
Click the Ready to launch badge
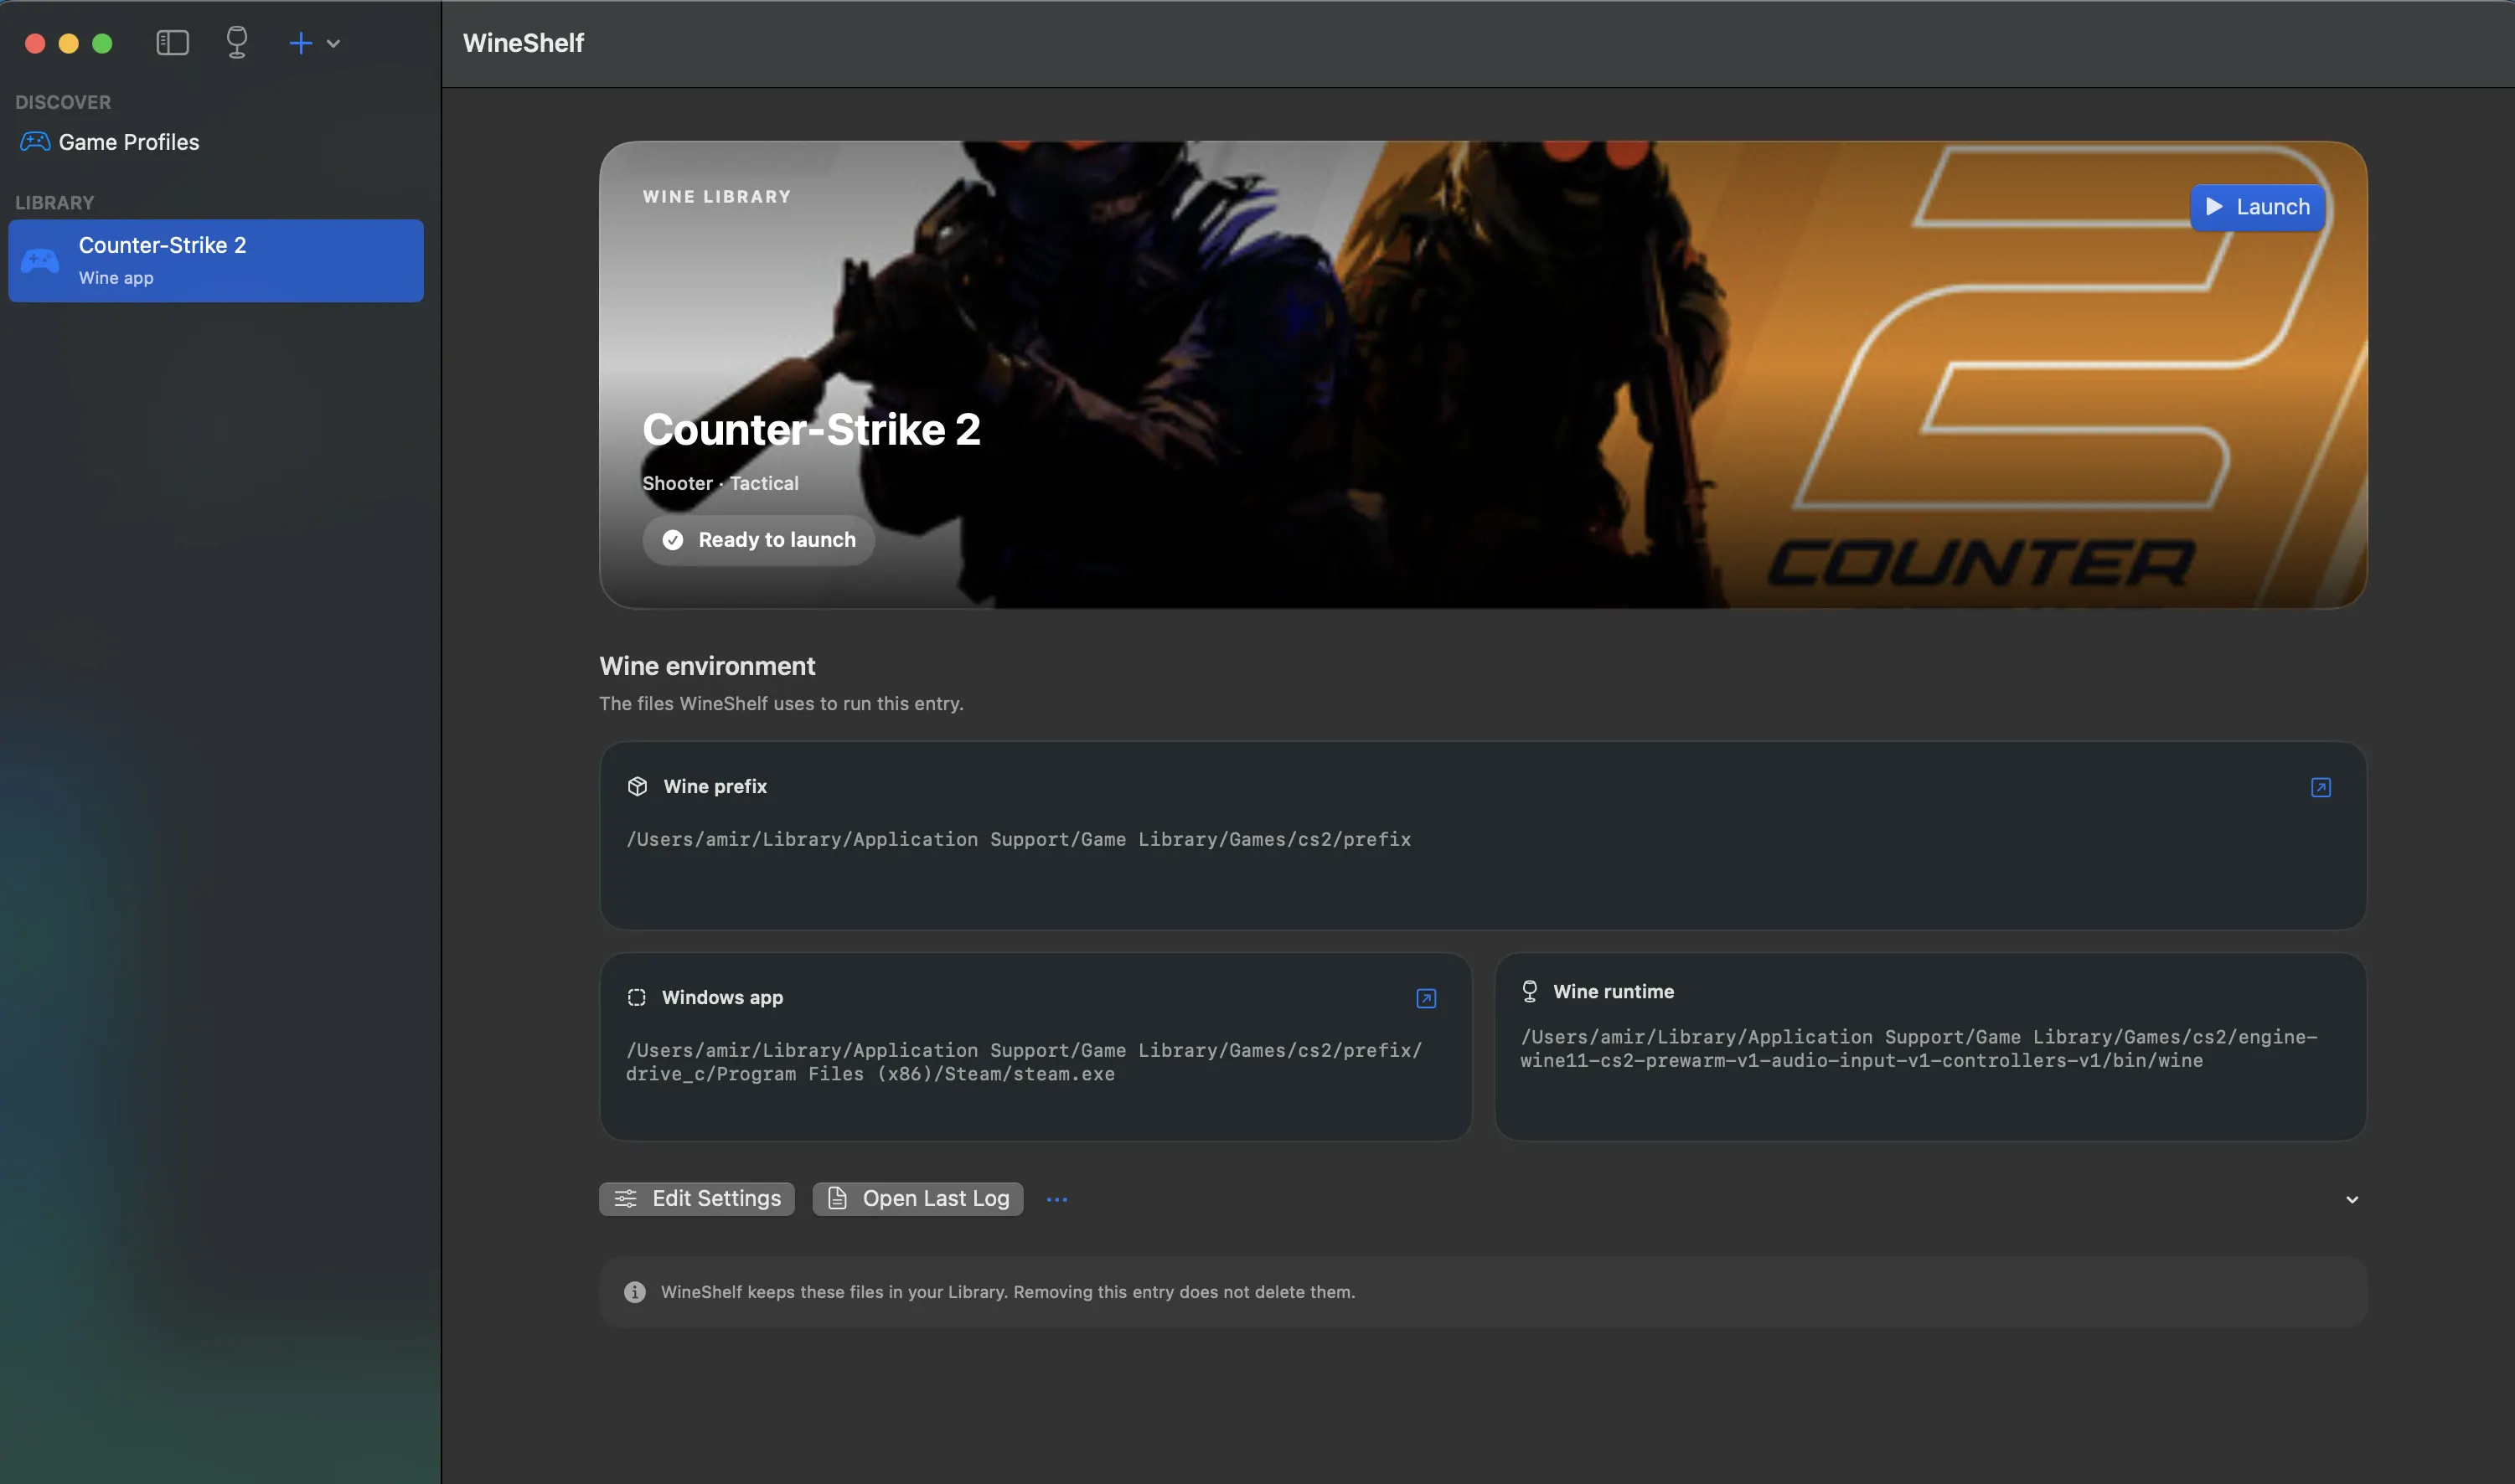coord(758,540)
